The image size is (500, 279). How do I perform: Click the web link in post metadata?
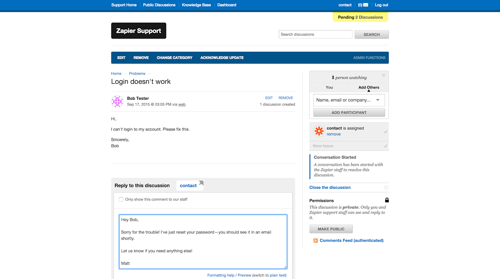point(182,104)
